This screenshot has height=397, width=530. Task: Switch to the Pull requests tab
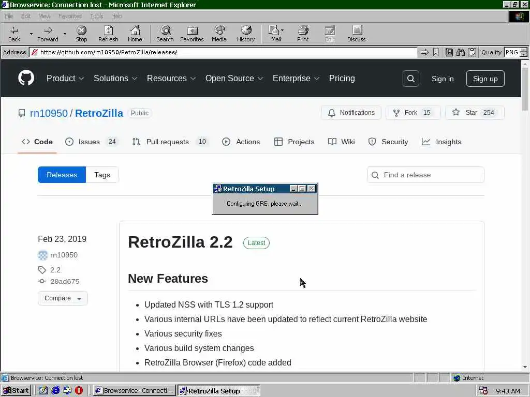click(169, 142)
